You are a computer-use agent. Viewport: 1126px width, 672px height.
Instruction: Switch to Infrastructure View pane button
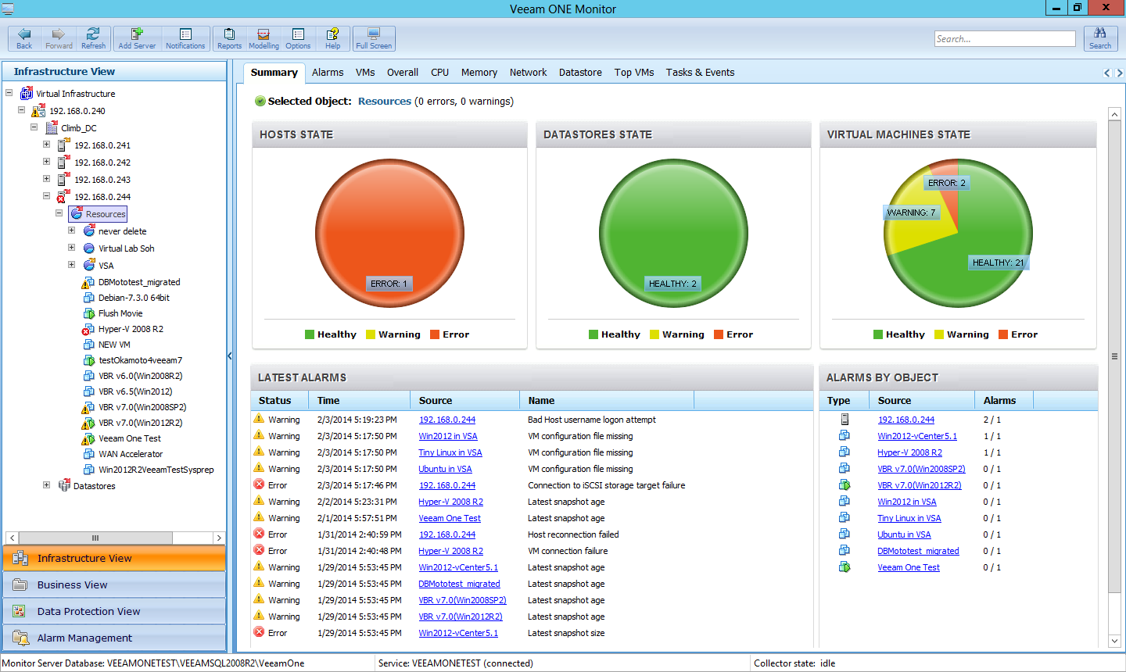(114, 558)
